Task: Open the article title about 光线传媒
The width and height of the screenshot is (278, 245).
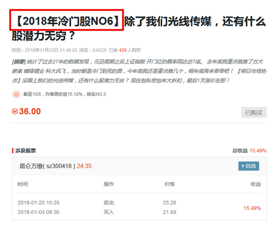Action: [x=139, y=28]
